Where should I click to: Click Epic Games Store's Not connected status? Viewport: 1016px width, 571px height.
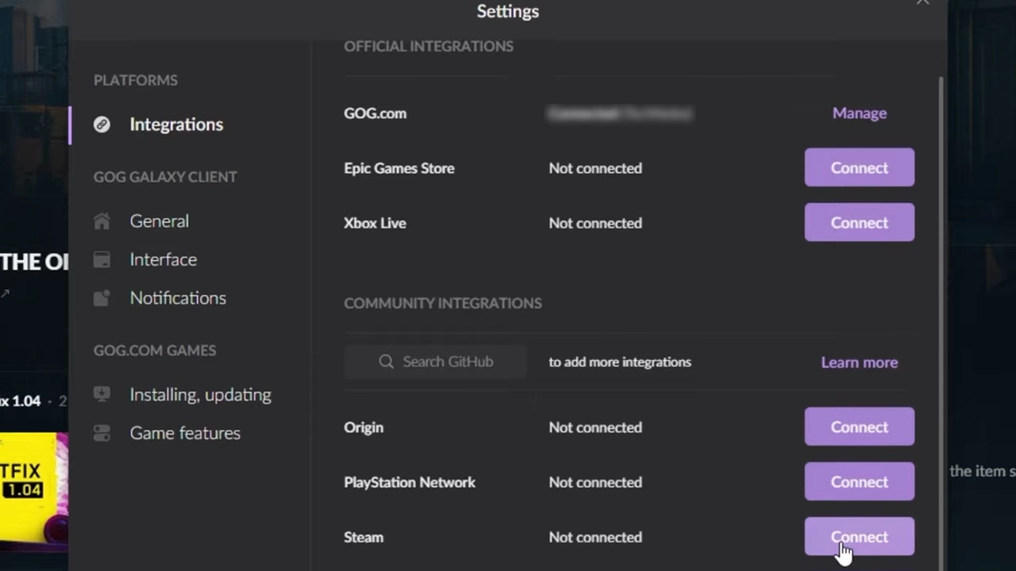(595, 168)
